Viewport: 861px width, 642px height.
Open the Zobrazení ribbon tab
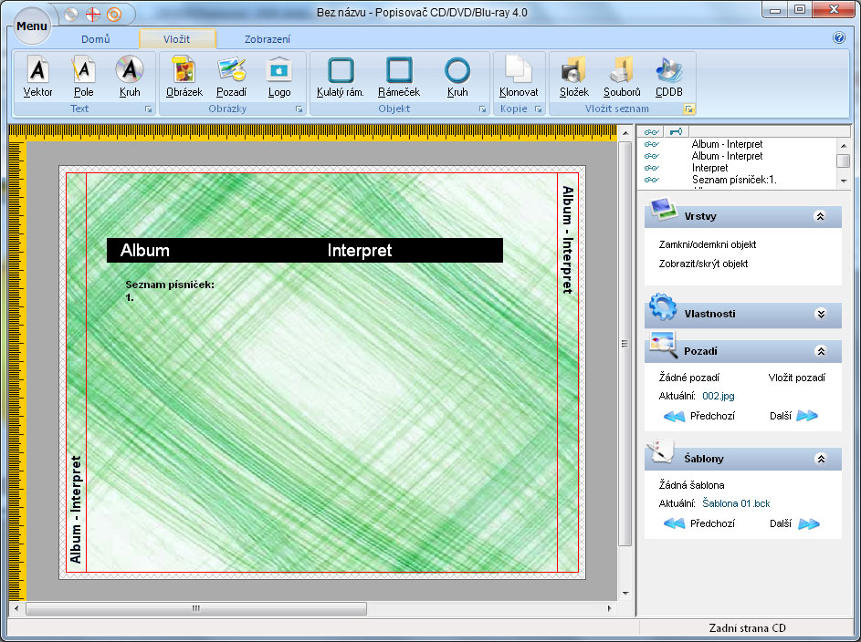267,39
